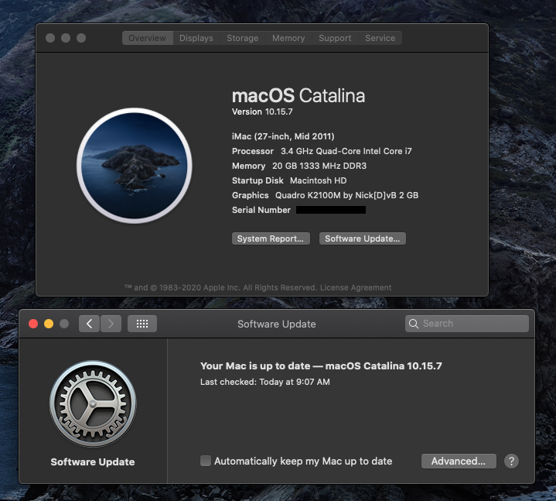Minimize Software Update with yellow button
The width and height of the screenshot is (556, 501).
(x=49, y=324)
